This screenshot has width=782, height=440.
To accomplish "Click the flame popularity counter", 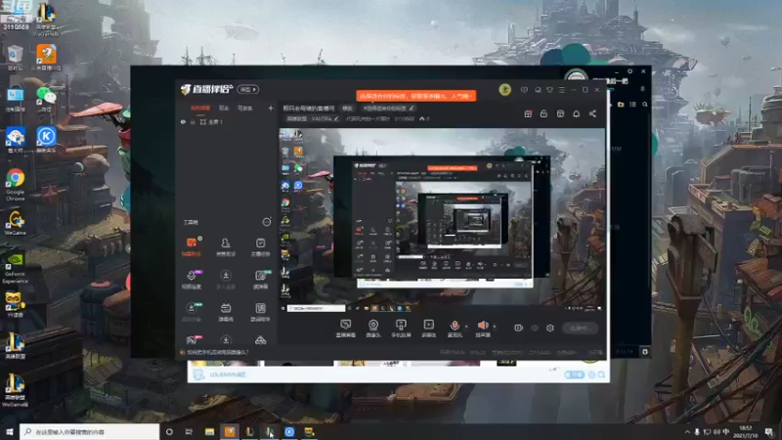I will click(x=424, y=118).
